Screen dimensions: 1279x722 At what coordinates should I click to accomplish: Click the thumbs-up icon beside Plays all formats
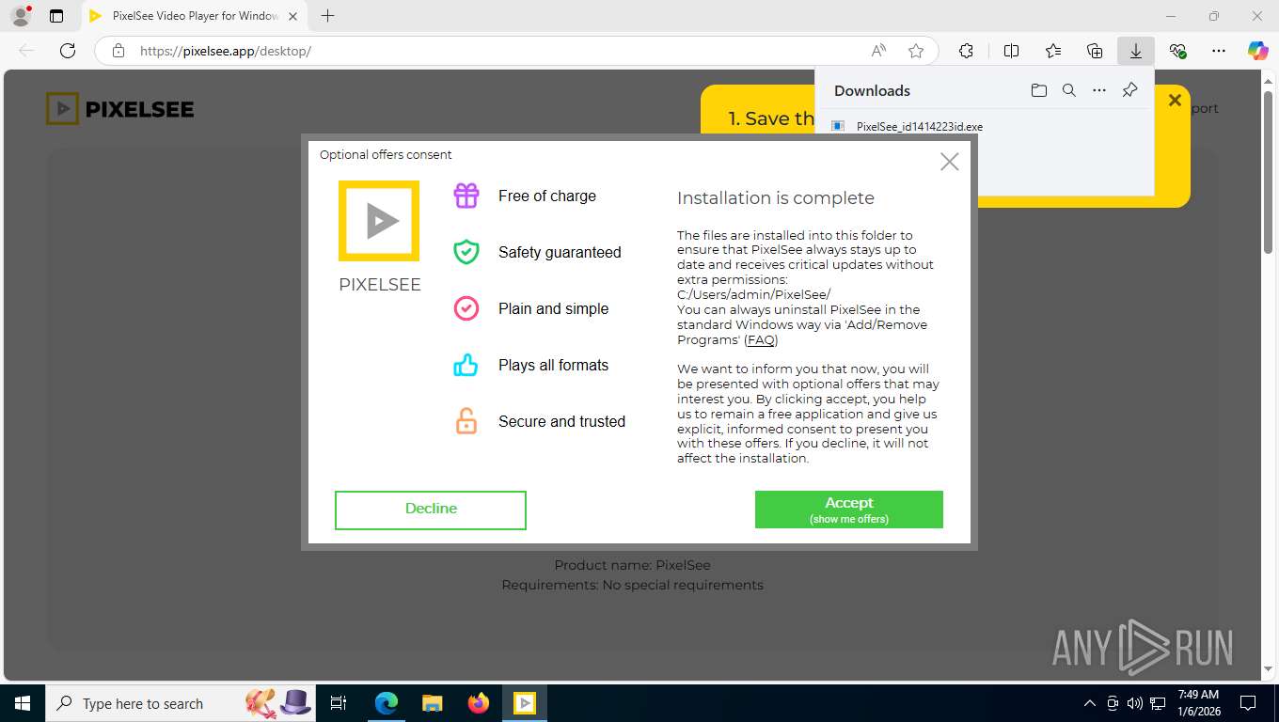466,365
